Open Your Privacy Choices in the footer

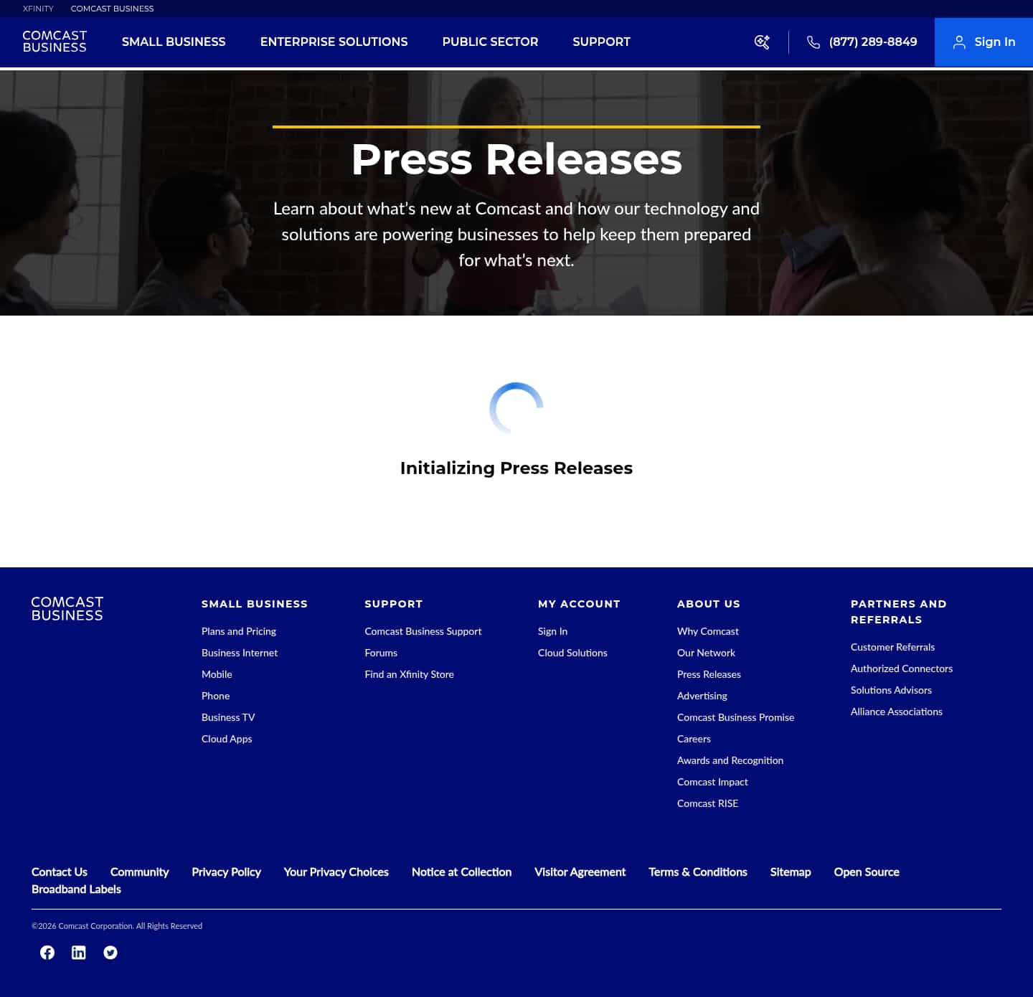point(336,871)
